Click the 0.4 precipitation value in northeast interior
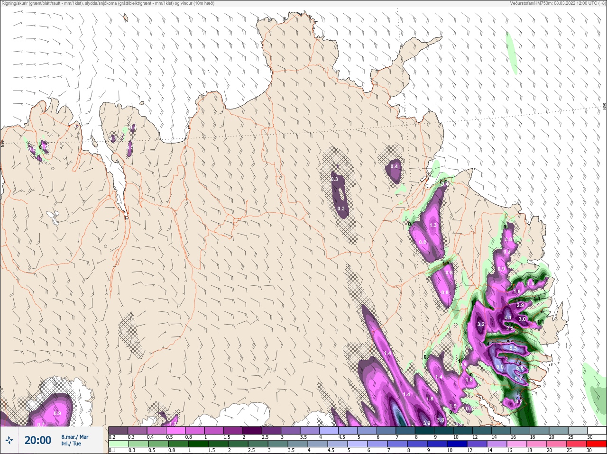607x454 pixels. pyautogui.click(x=394, y=166)
